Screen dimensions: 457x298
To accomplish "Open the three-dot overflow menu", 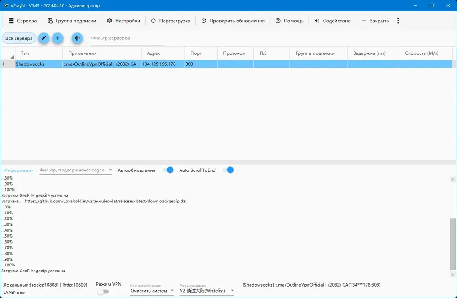I will tap(398, 21).
